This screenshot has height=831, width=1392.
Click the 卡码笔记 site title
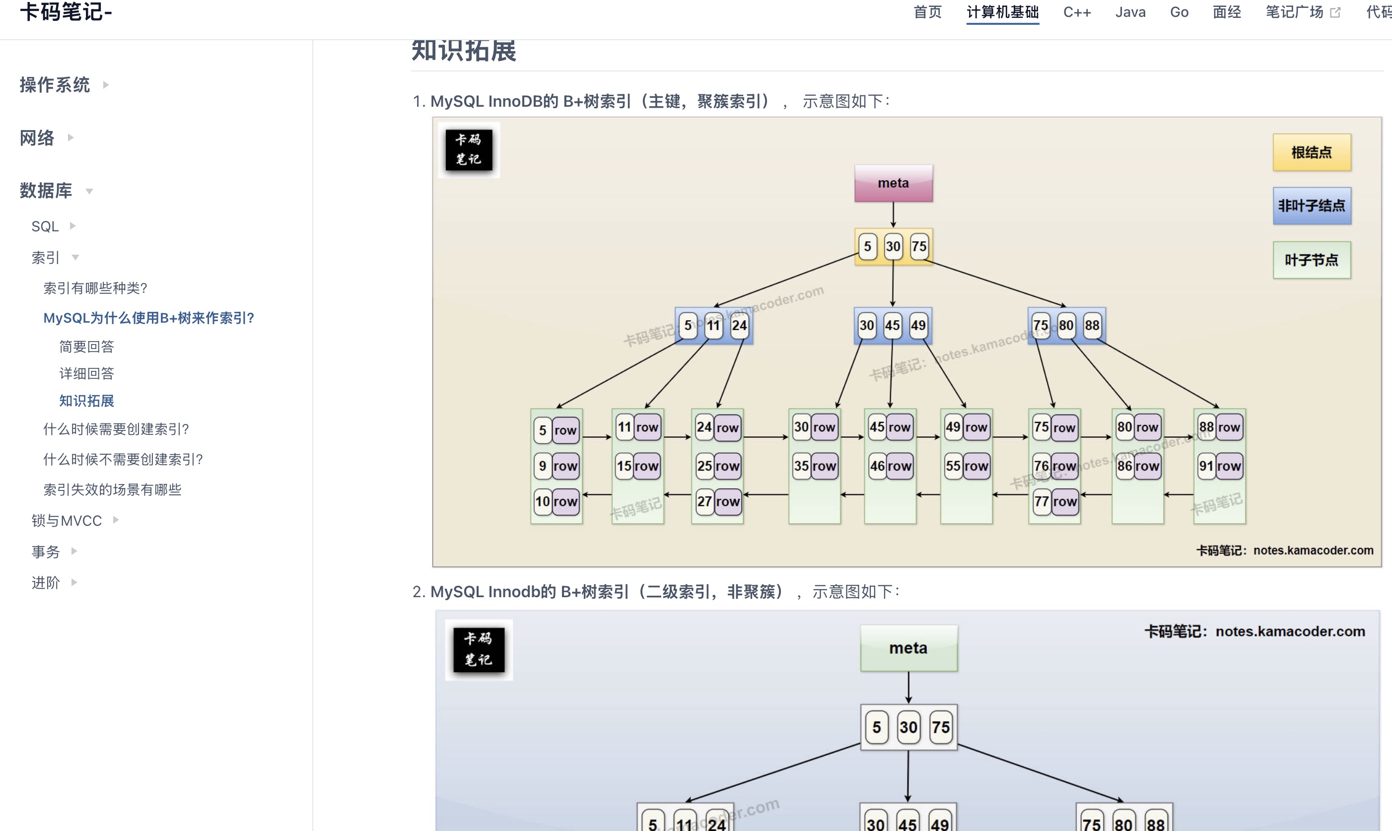coord(66,12)
